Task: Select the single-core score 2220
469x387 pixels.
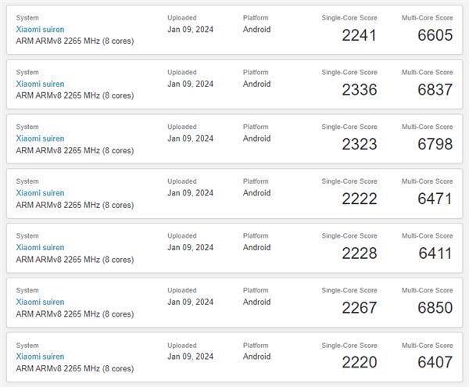Action: point(359,363)
